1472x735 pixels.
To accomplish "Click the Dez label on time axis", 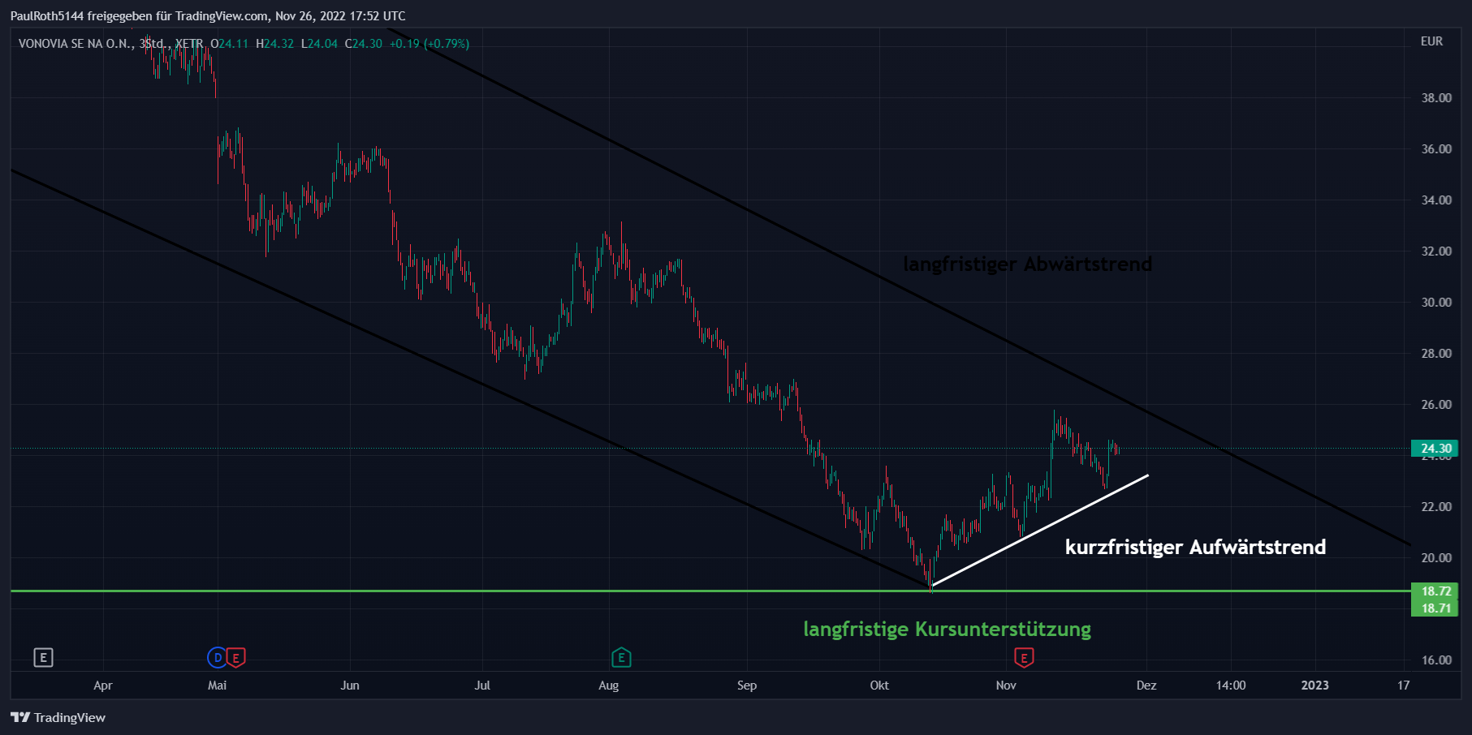I will point(1146,686).
